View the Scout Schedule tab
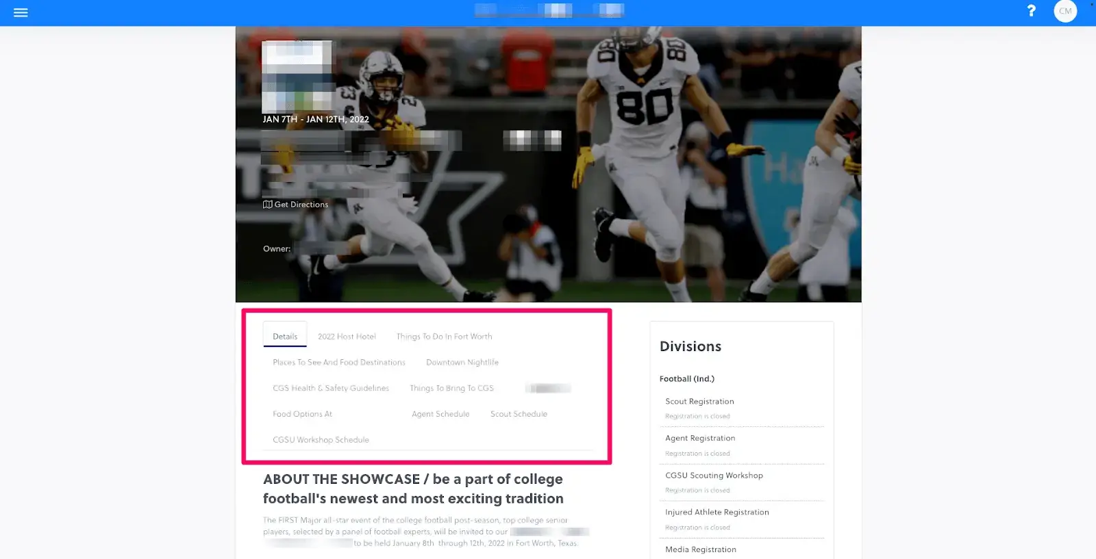 [x=519, y=414]
